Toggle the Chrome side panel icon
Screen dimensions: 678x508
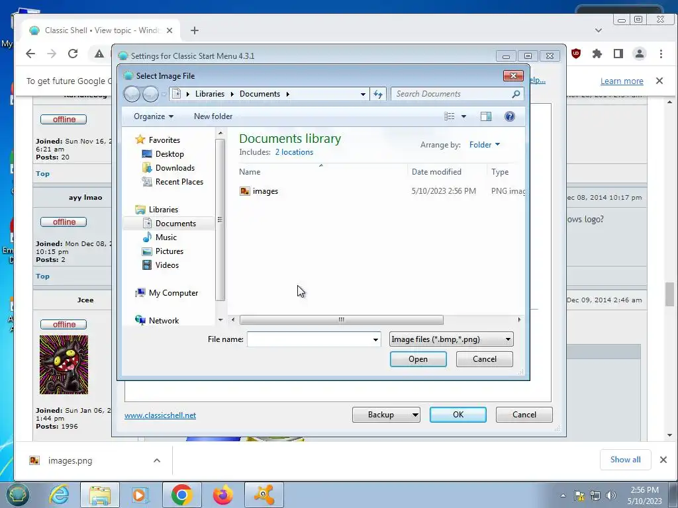click(x=618, y=54)
